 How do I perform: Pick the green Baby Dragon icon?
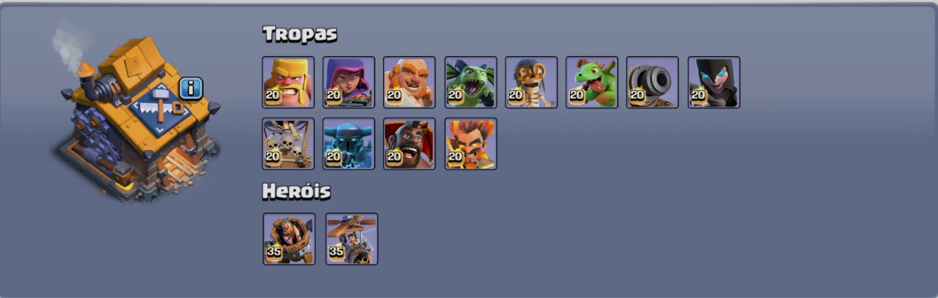tap(592, 82)
